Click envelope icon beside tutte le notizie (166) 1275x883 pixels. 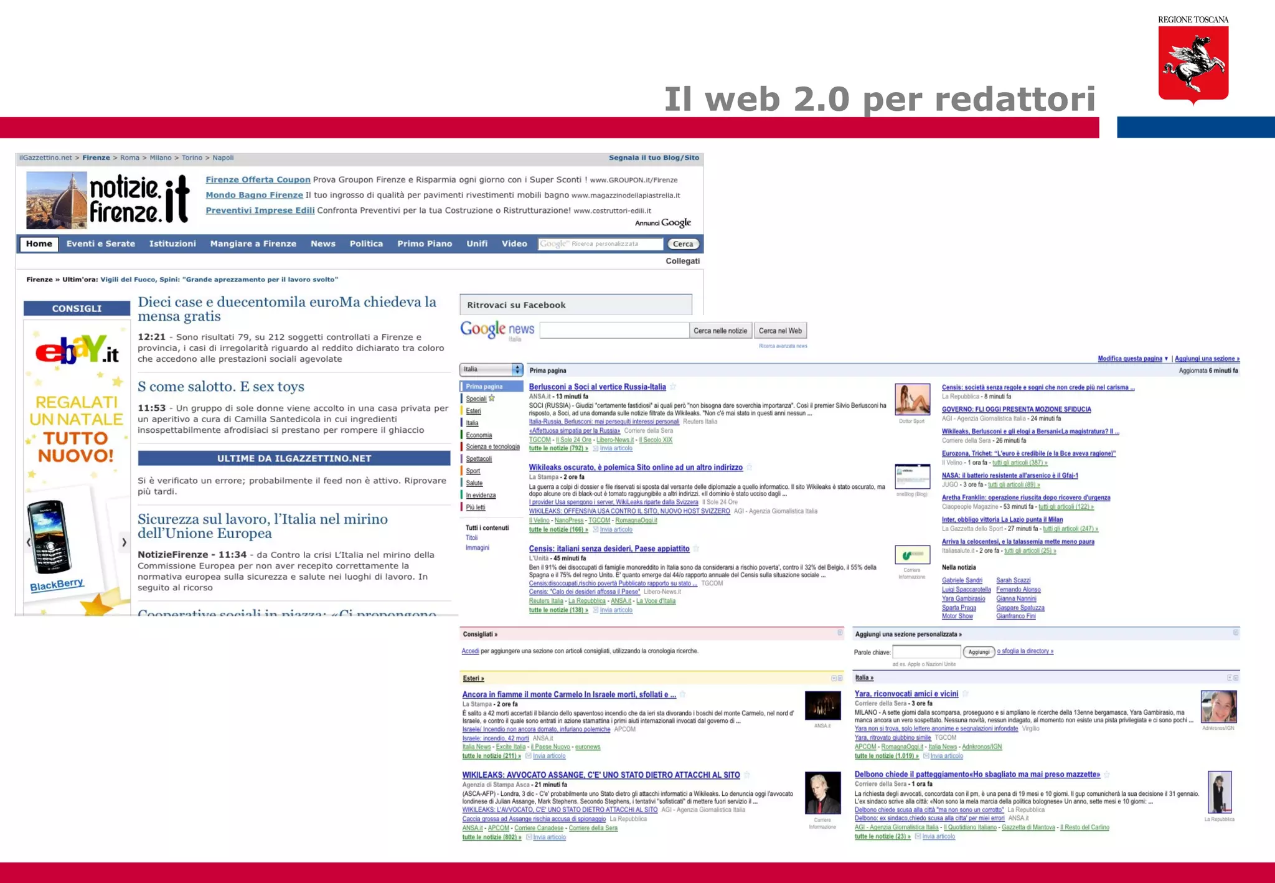pos(595,529)
